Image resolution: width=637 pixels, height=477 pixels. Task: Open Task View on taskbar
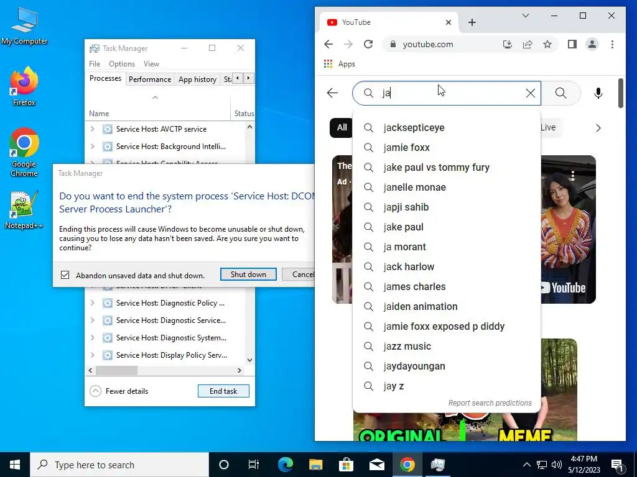(x=254, y=465)
